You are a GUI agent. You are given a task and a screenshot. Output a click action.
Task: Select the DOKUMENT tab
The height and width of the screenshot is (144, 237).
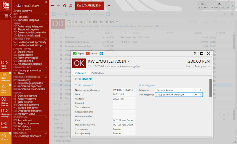coord(81,72)
